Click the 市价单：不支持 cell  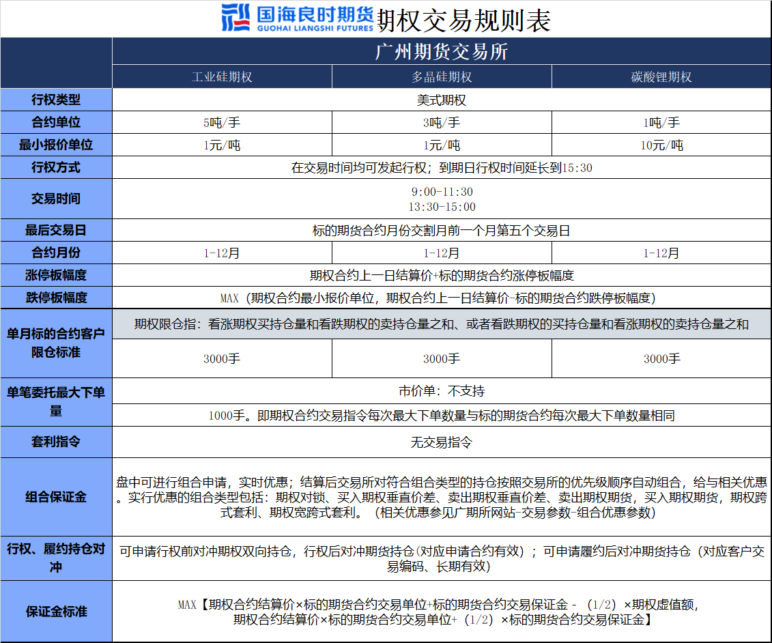[x=442, y=391]
